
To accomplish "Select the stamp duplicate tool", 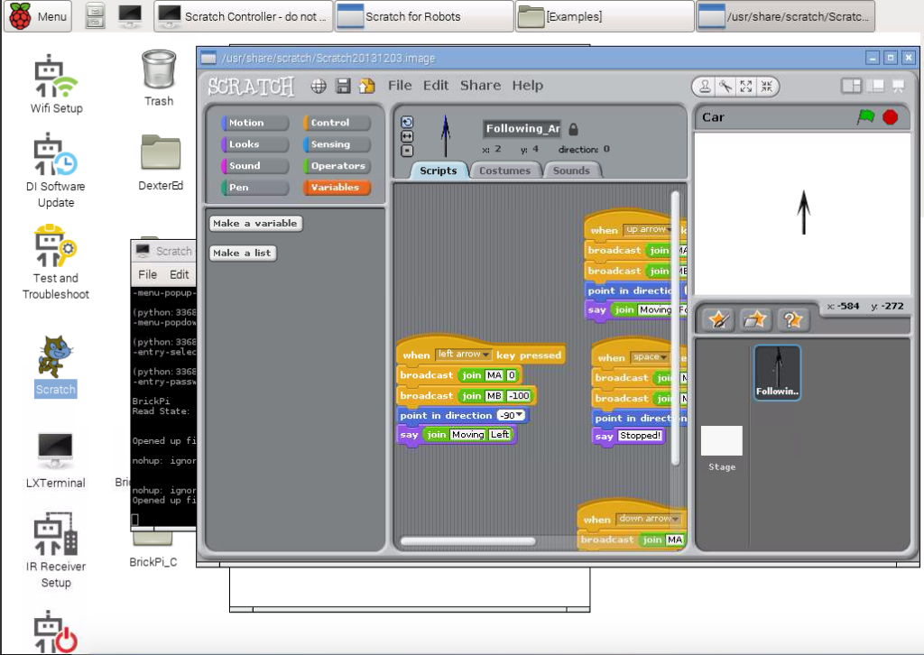I will (706, 87).
